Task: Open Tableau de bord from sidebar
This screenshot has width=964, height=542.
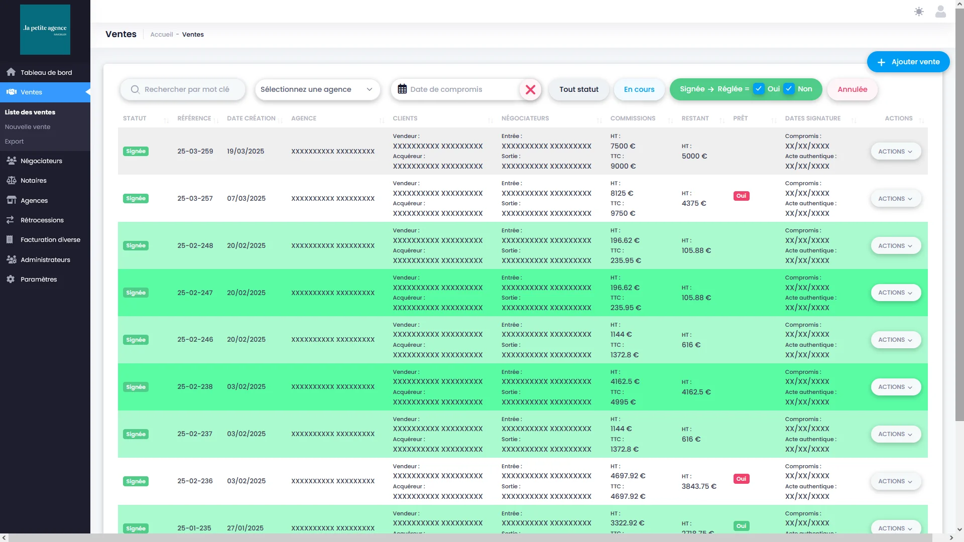Action: pos(45,72)
